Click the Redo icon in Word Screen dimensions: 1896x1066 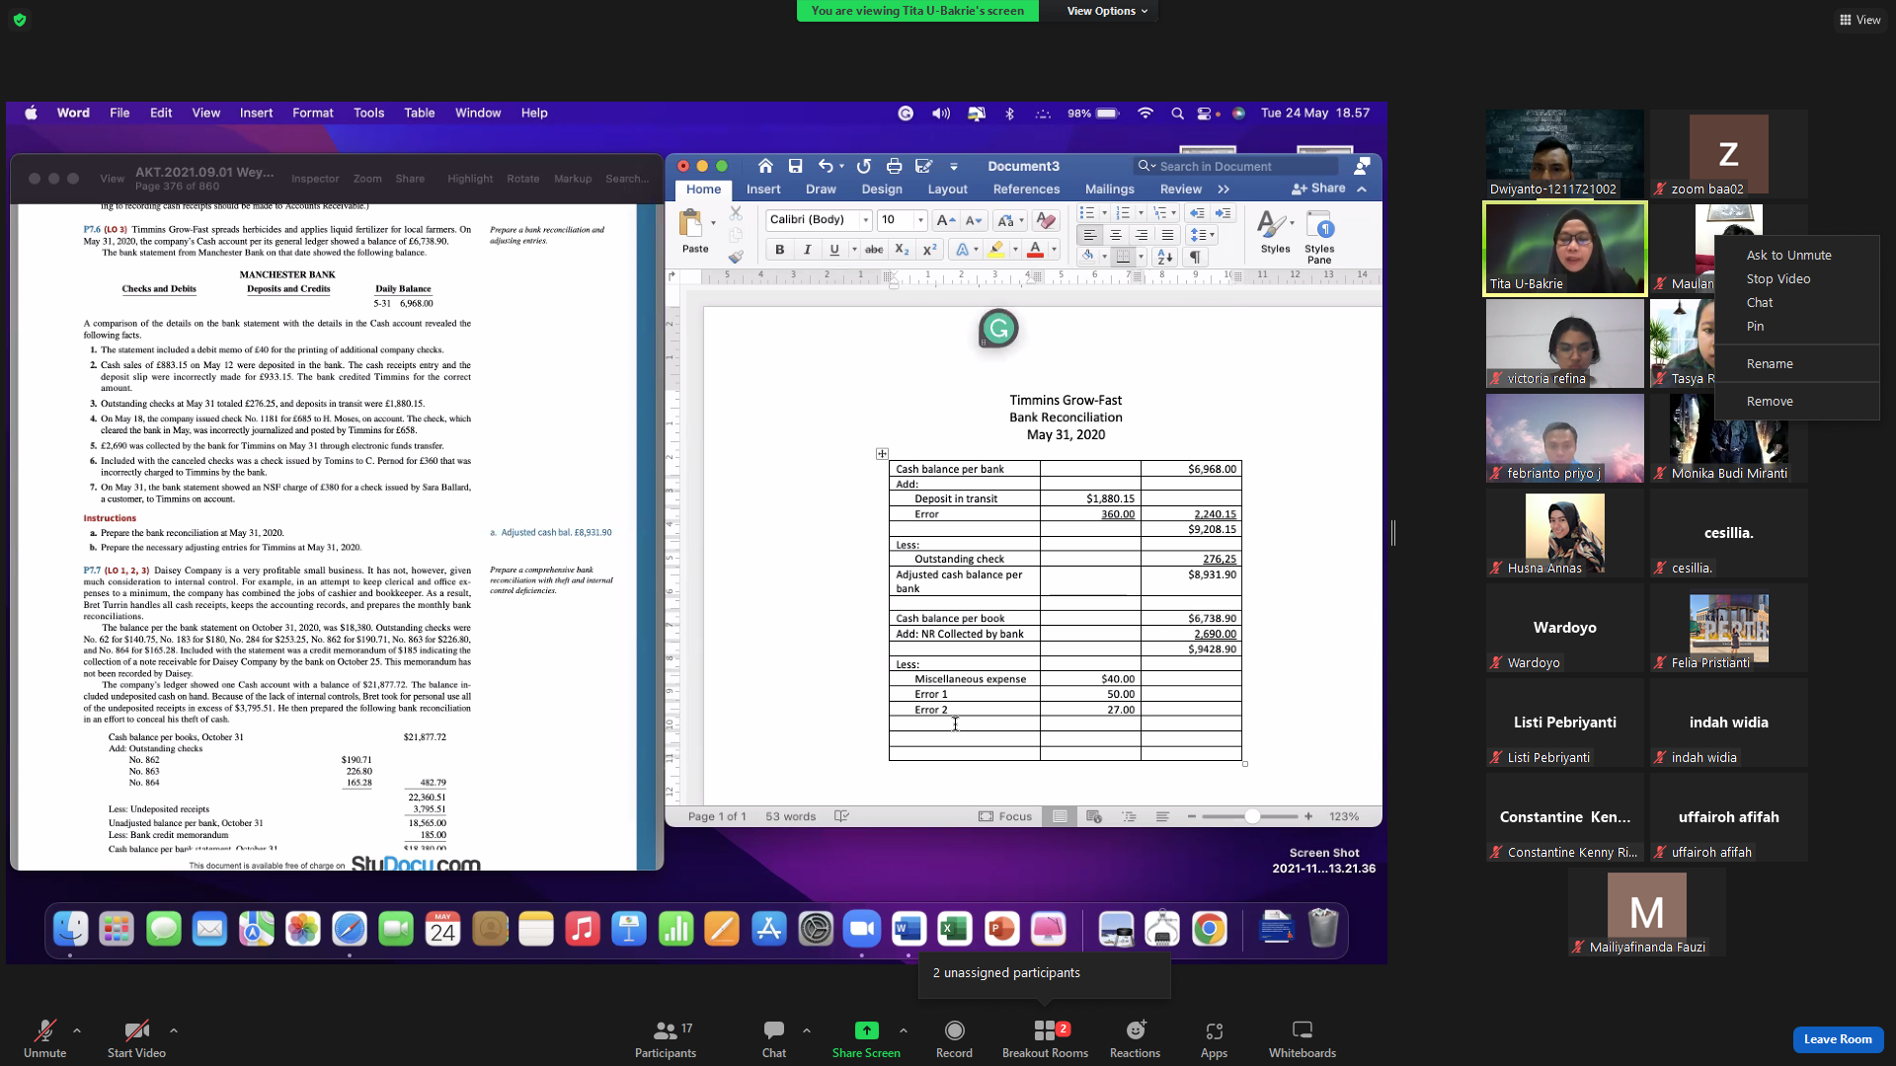[864, 166]
